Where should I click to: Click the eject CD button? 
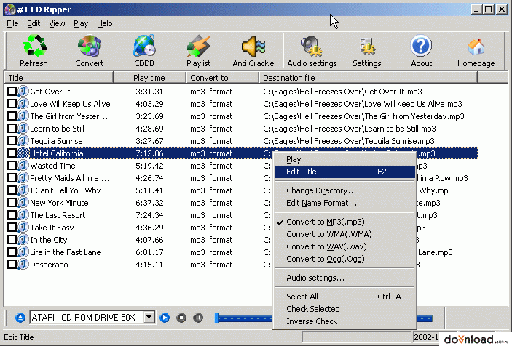tap(20, 318)
